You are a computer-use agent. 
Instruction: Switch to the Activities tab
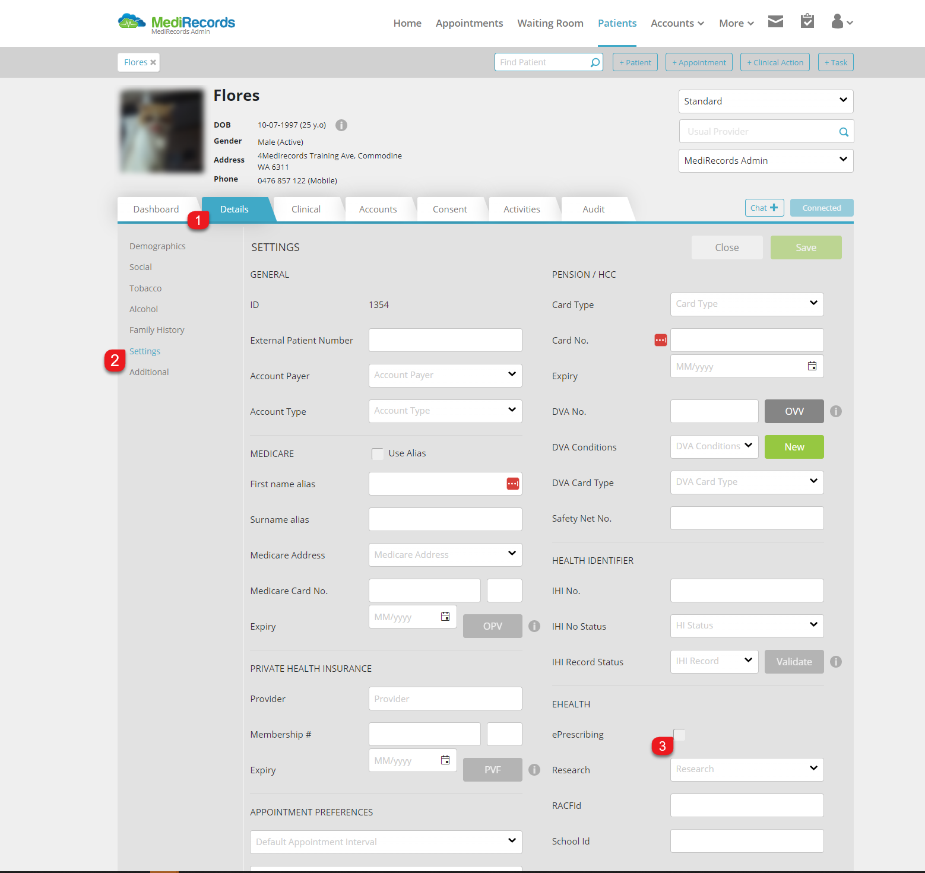[x=521, y=209]
